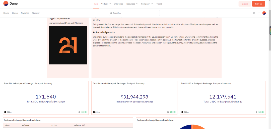Open the 21.co link
This screenshot has width=271, height=129.
pyautogui.click(x=67, y=23)
